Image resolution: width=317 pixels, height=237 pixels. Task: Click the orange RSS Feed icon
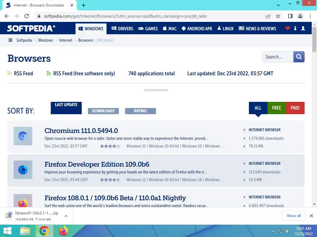[9, 73]
